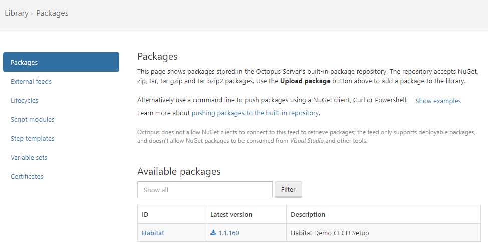Click the Packages page heading
The width and height of the screenshot is (488, 247).
point(157,56)
